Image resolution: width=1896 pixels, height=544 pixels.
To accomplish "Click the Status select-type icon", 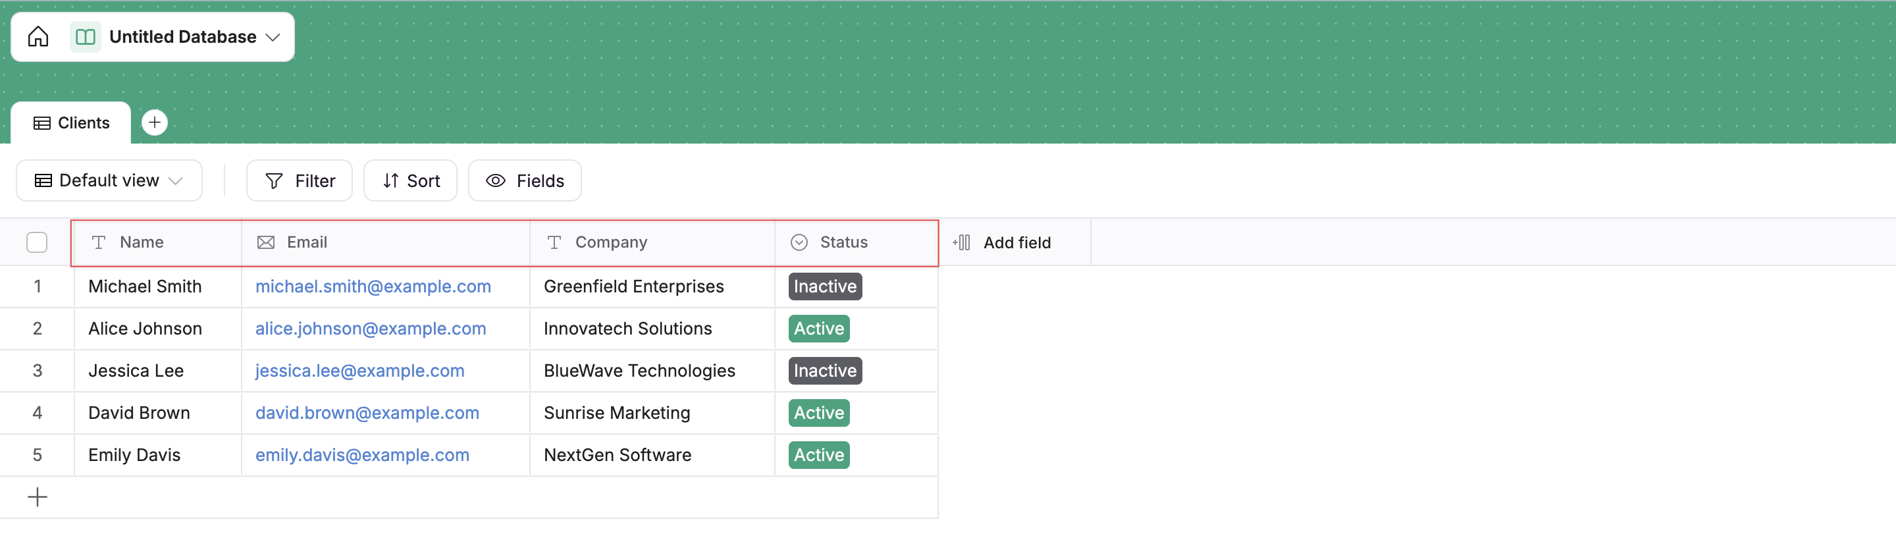I will (799, 242).
